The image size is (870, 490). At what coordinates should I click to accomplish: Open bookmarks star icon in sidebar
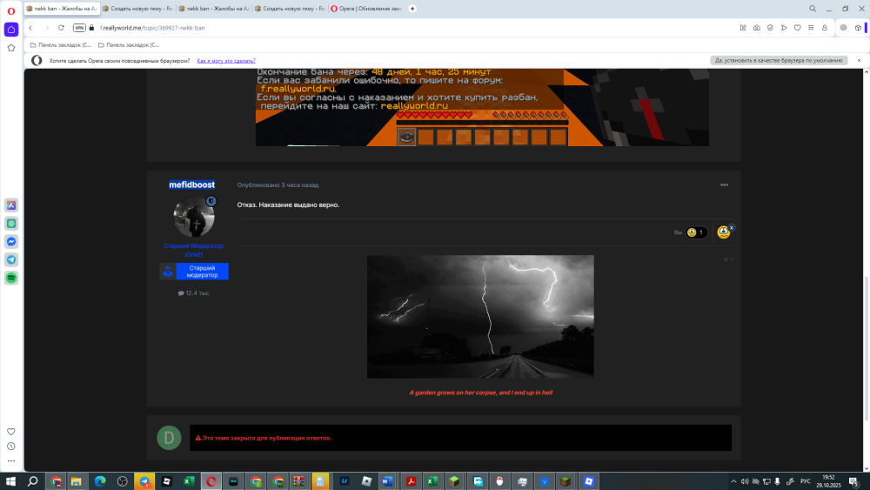(x=11, y=48)
